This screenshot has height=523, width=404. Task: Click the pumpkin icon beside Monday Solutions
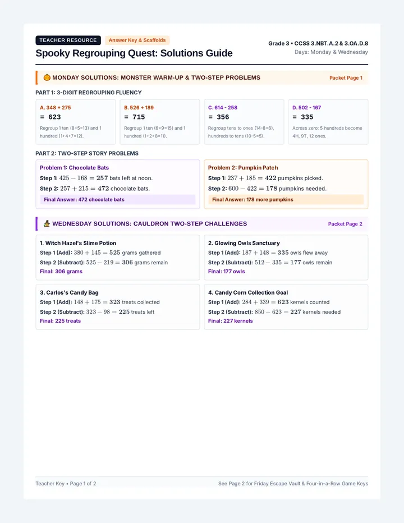point(47,77)
